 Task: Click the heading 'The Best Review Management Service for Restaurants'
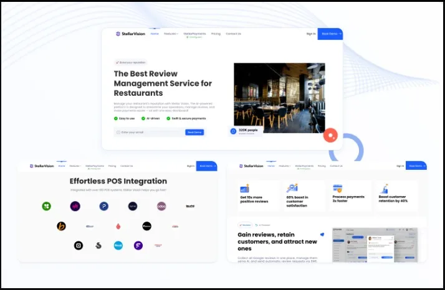pyautogui.click(x=163, y=83)
